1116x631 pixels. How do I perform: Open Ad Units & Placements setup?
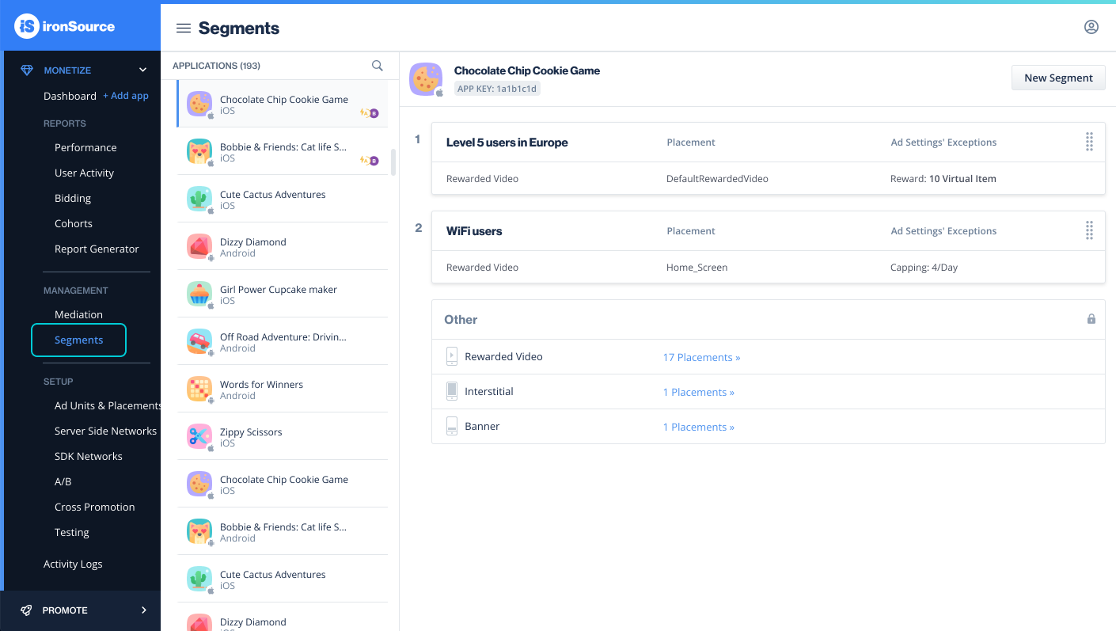(108, 405)
